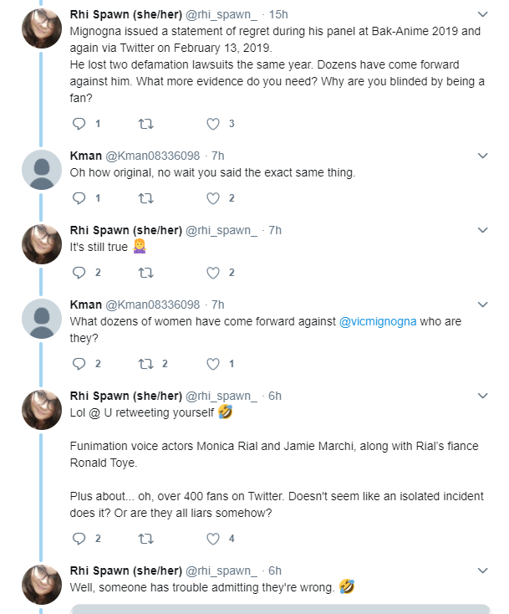
Task: Open @Kman08336098 profile from first Kman tweet
Action: pos(153,156)
